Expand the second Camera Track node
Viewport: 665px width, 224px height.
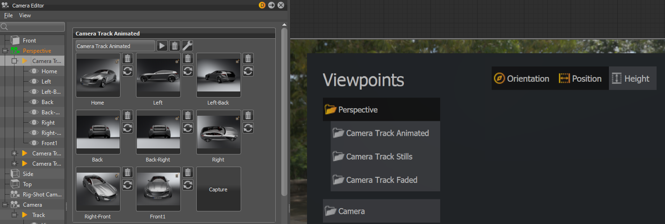(14, 153)
